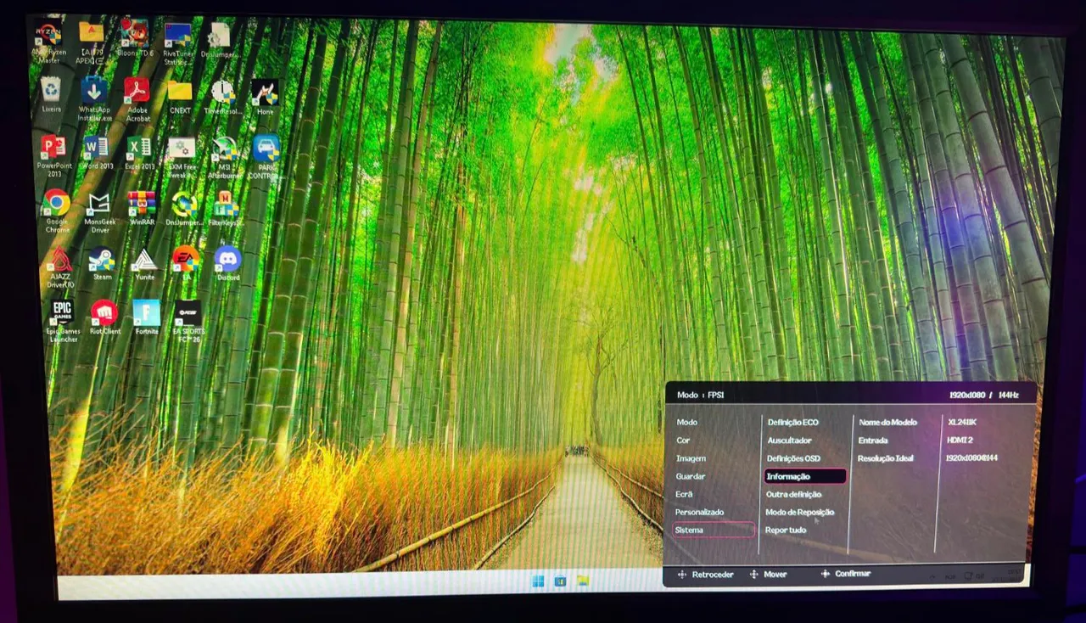Open the Epic Games Launcher icon
1086x623 pixels.
click(x=62, y=311)
